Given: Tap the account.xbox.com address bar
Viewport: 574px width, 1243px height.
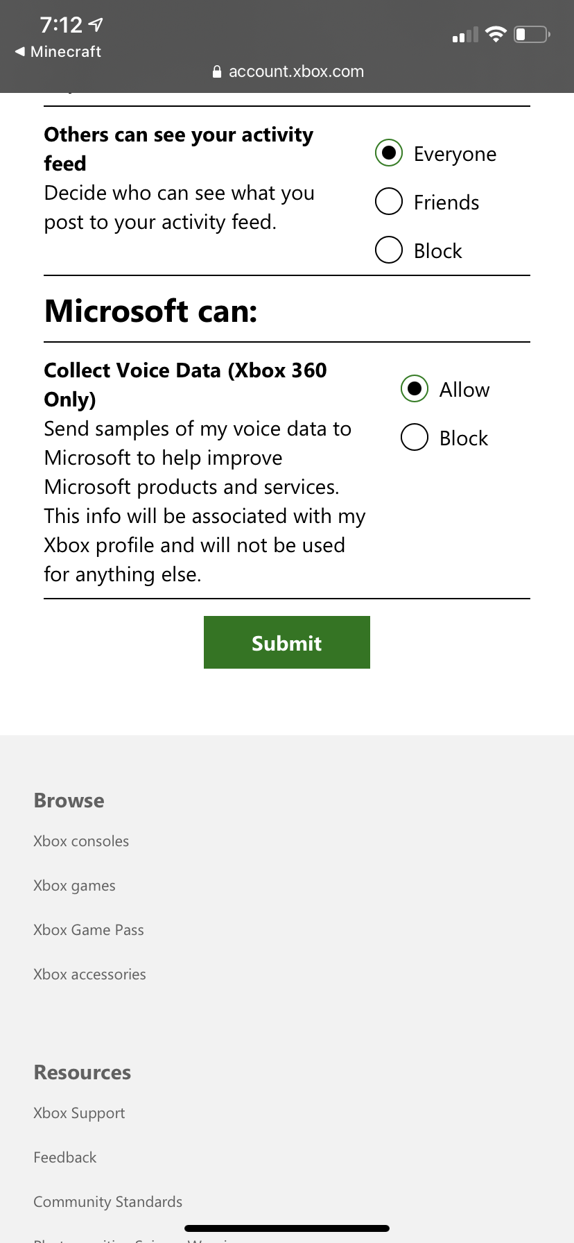Looking at the screenshot, I should tap(296, 71).
